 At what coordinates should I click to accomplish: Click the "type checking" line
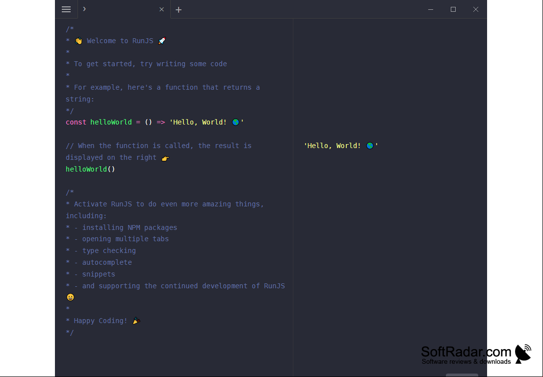(101, 251)
